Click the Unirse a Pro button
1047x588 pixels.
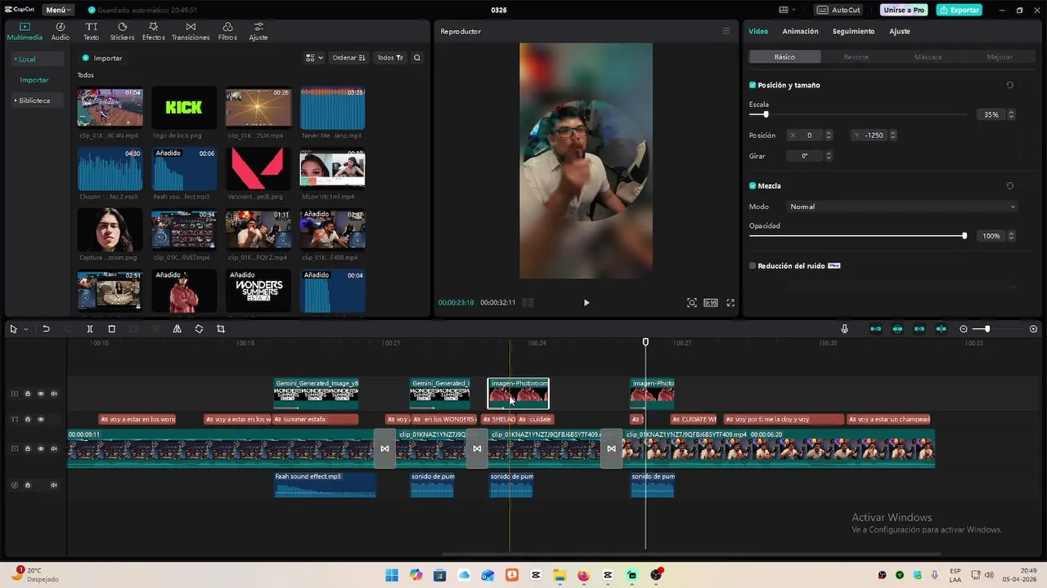(904, 10)
